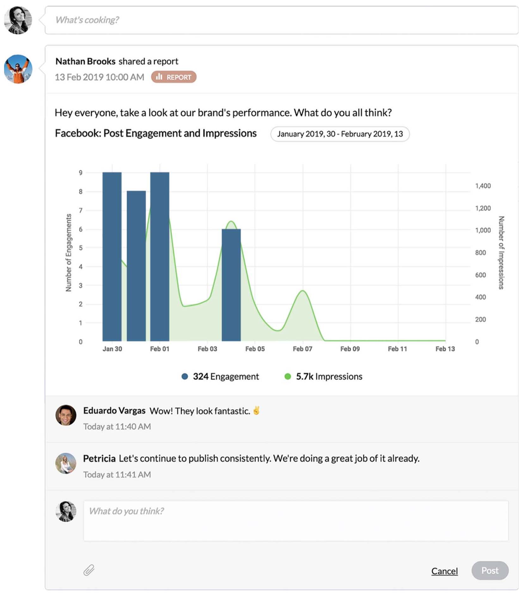Click Petricia's avatar thumbnail
Viewport: 523px width, 595px height.
pyautogui.click(x=66, y=463)
